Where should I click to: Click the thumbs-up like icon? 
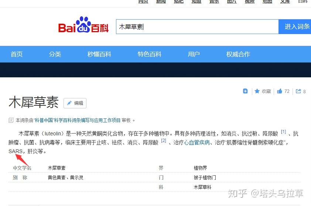[x=280, y=91]
